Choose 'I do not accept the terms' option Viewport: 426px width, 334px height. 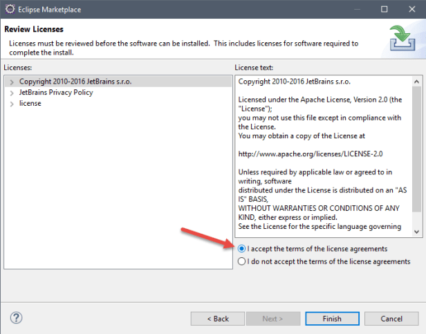(x=241, y=261)
